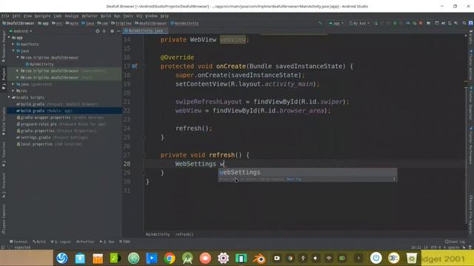This screenshot has height=266, width=474.
Task: Open Android Studio icon in the dock
Action: 187,258
